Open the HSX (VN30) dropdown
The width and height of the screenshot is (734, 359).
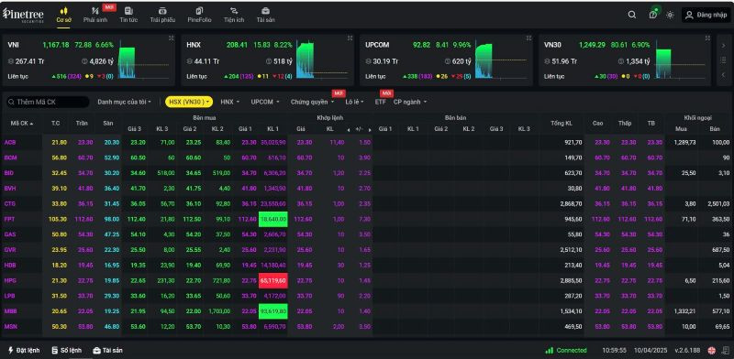pyautogui.click(x=189, y=102)
